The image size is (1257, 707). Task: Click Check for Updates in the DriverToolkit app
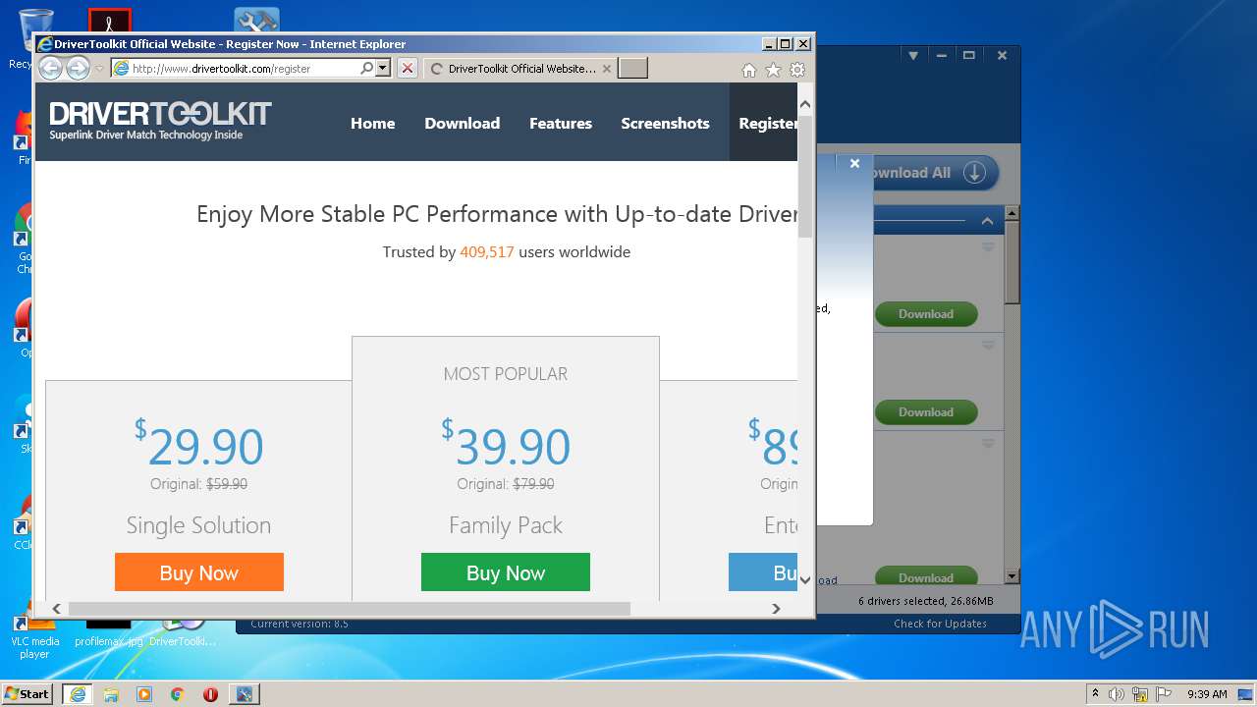[x=940, y=624]
